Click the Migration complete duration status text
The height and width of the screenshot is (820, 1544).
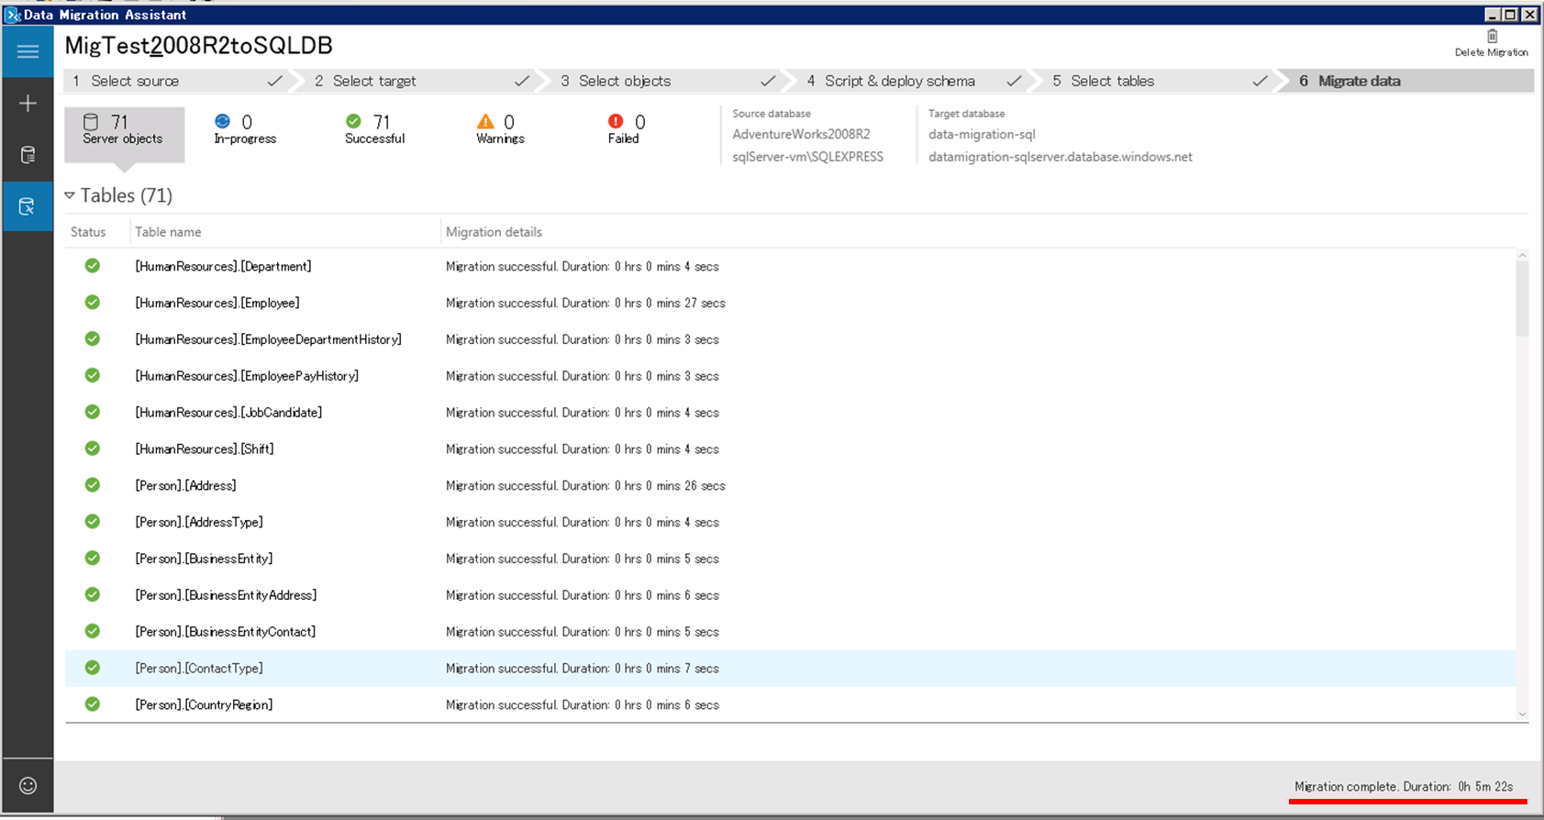click(1404, 786)
